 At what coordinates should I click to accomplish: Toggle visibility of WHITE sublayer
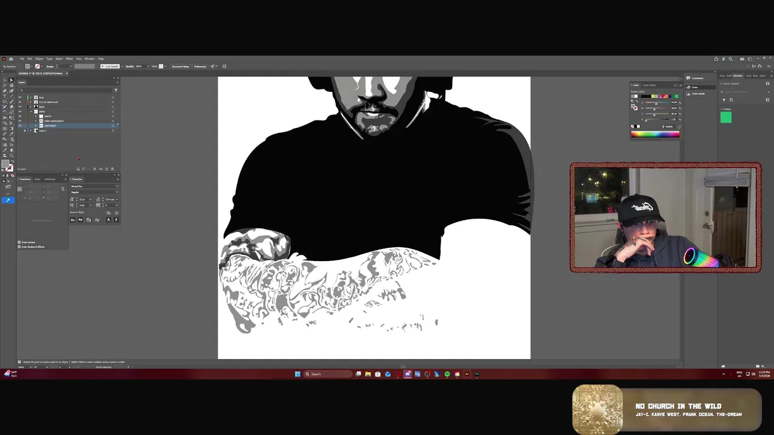click(20, 116)
